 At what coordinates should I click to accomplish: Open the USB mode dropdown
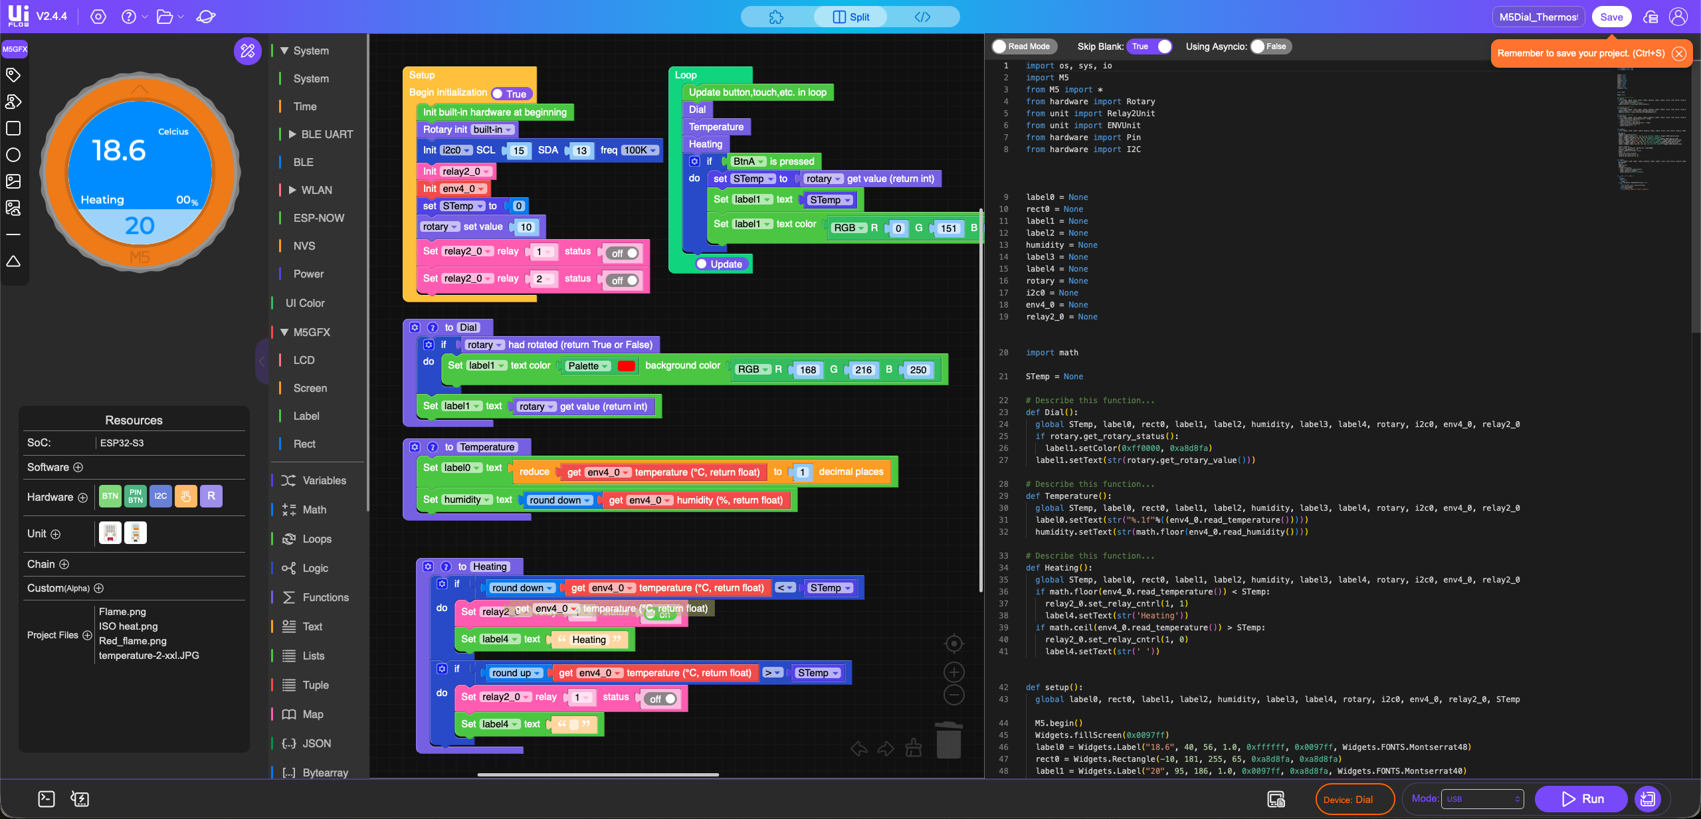pos(1482,799)
